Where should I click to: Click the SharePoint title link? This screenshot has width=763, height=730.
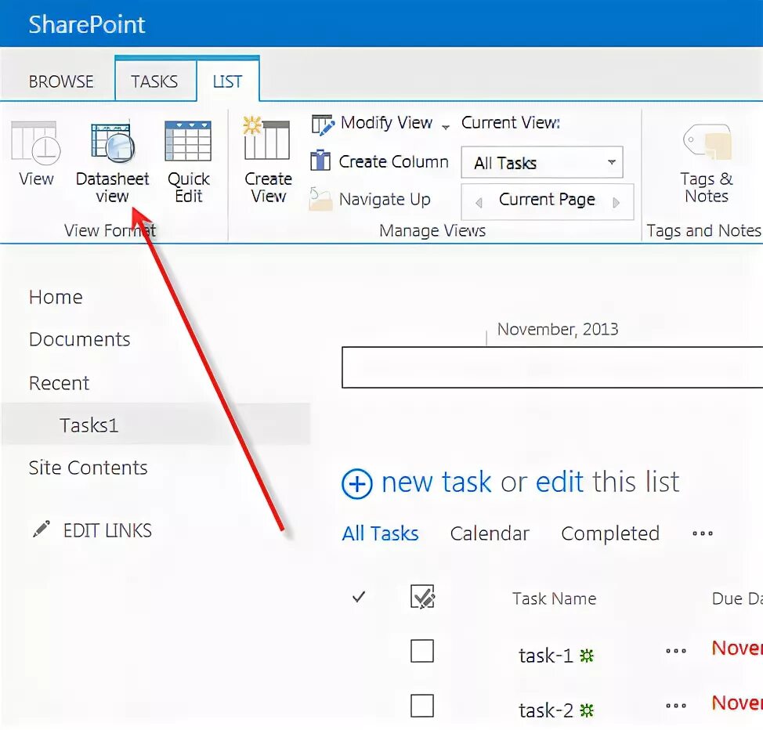coord(87,24)
